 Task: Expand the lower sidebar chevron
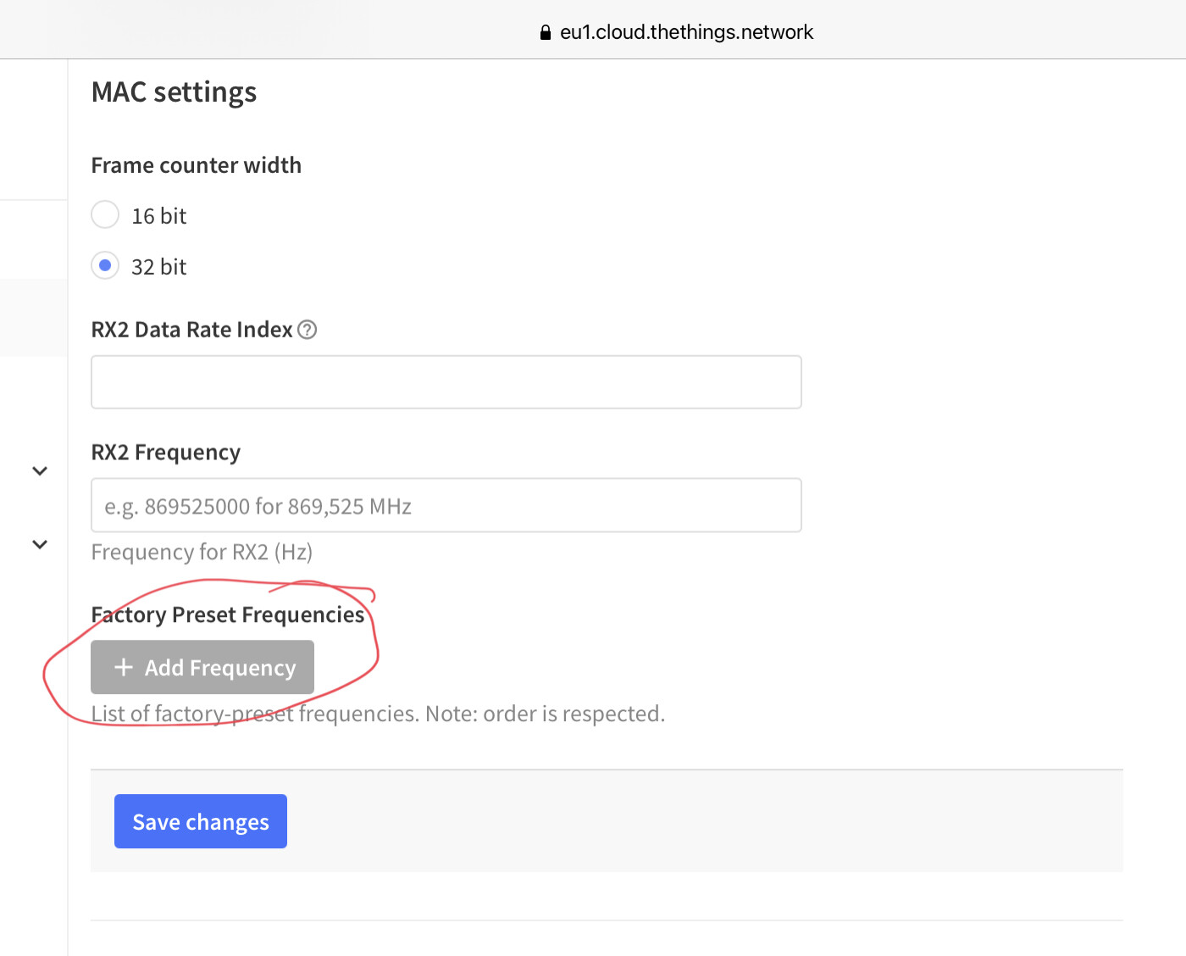coord(40,545)
